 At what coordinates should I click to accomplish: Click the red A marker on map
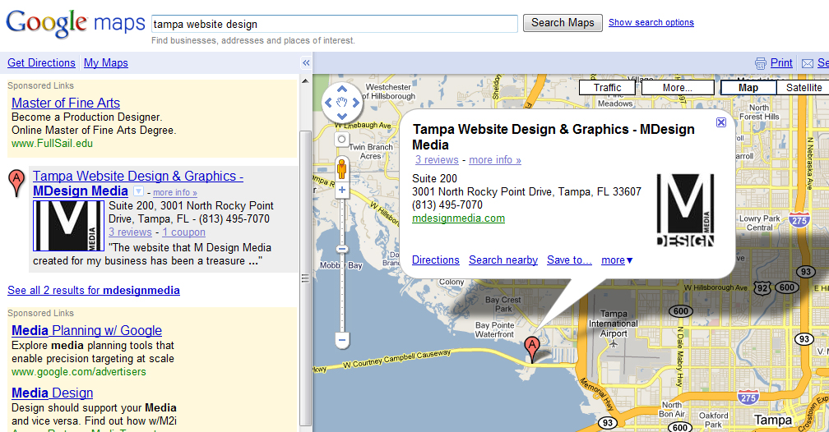[x=532, y=350]
